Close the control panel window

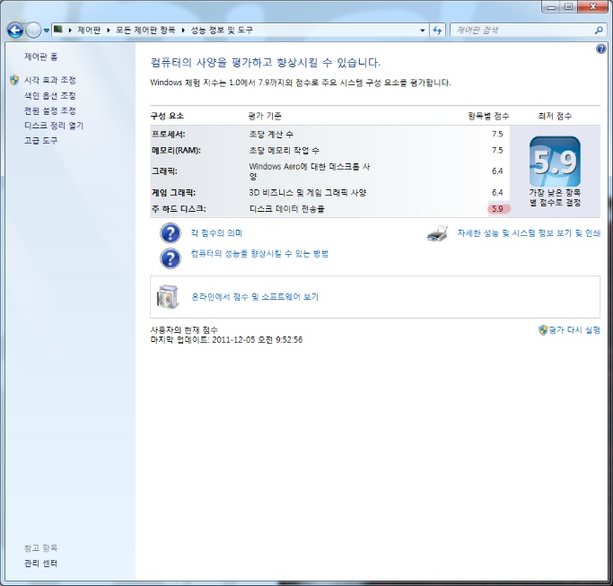592,7
